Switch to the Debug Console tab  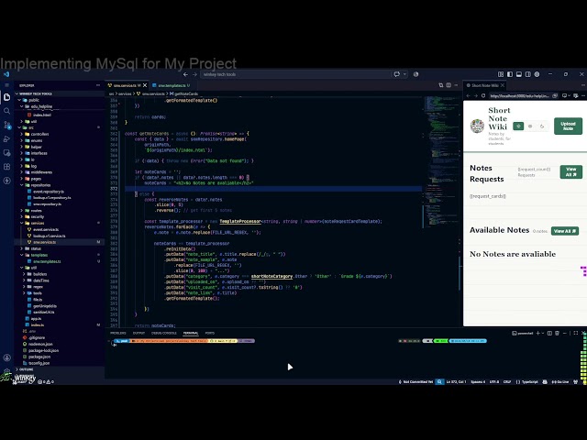point(164,333)
